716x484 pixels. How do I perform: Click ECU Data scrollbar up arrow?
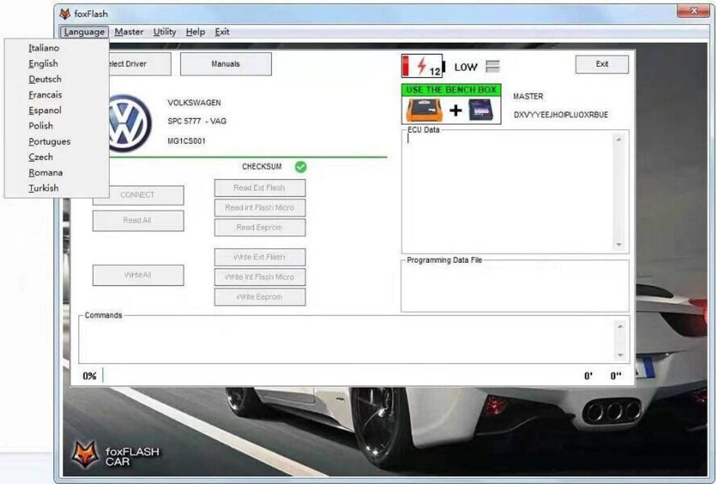(619, 139)
